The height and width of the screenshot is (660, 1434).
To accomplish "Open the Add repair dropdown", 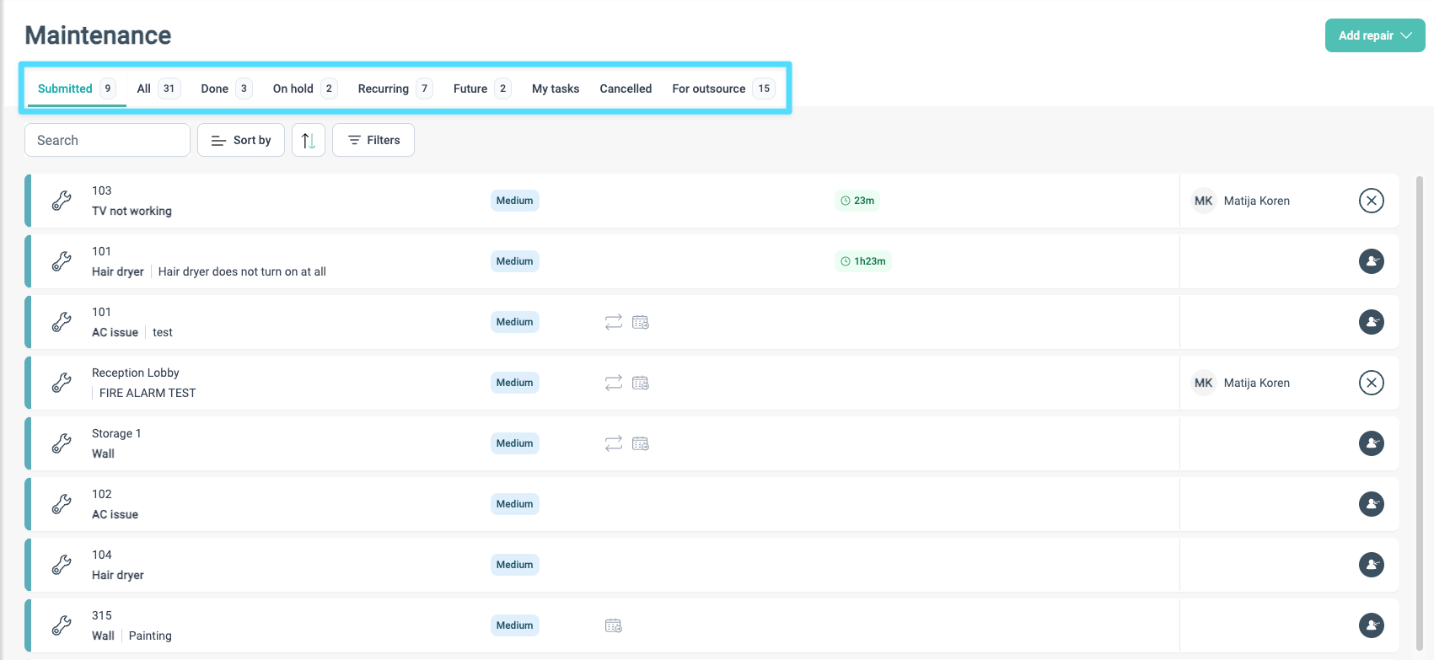I will 1375,35.
